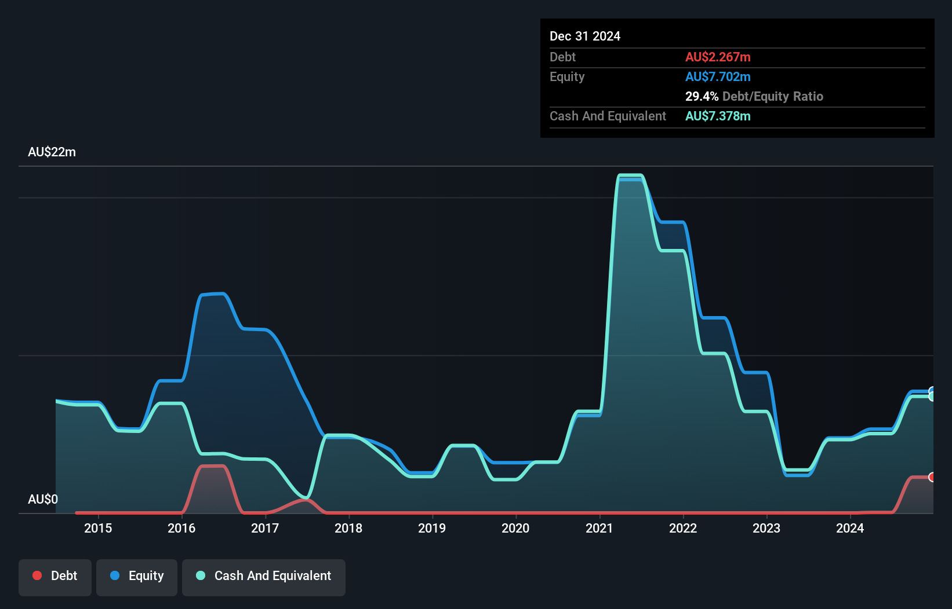Image resolution: width=952 pixels, height=609 pixels.
Task: Click the Equity tooltip row label
Action: [x=567, y=76]
